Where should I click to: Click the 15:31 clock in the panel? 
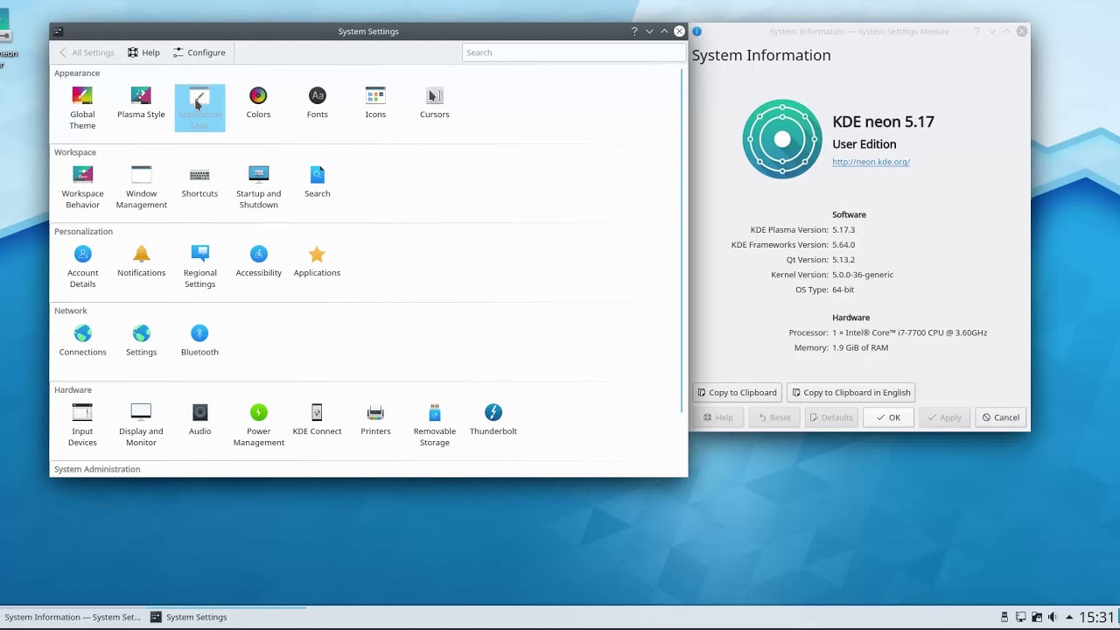tap(1096, 617)
